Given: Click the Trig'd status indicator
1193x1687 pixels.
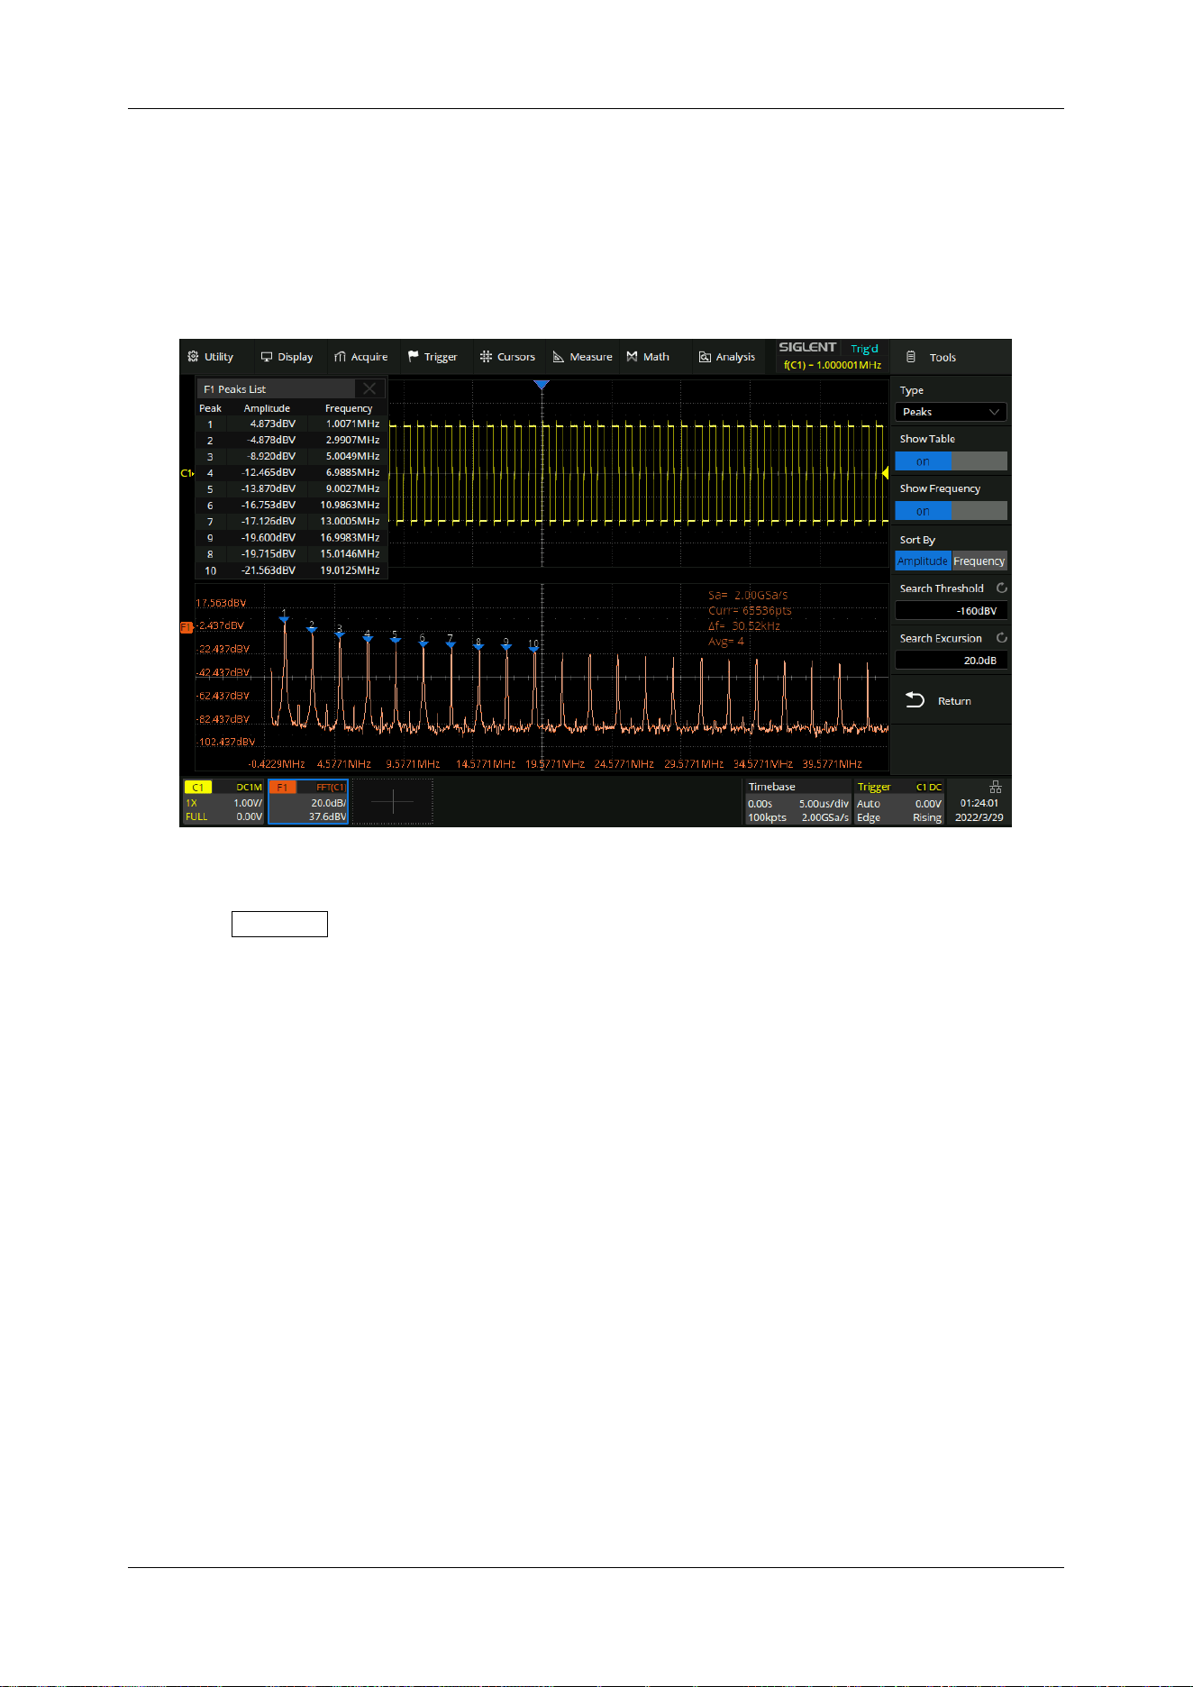Looking at the screenshot, I should pyautogui.click(x=864, y=349).
